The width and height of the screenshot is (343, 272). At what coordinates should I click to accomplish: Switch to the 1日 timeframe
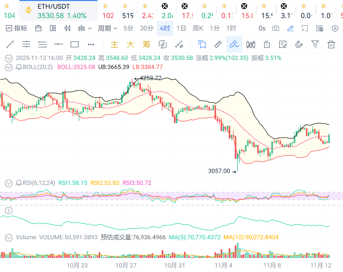[x=181, y=28]
